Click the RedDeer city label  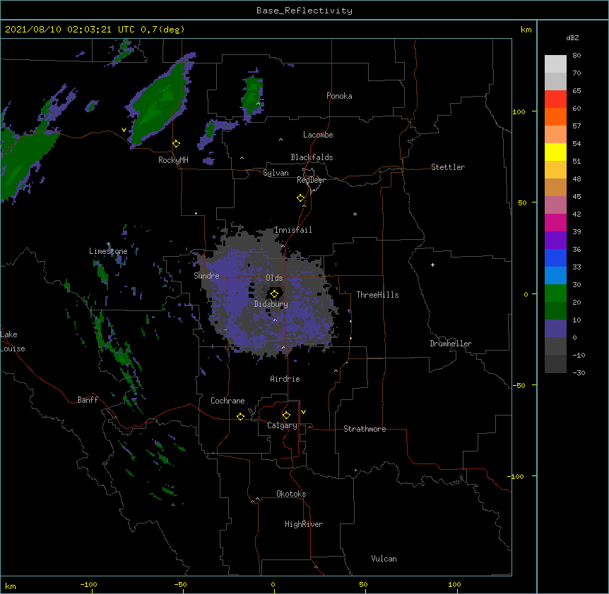click(311, 180)
